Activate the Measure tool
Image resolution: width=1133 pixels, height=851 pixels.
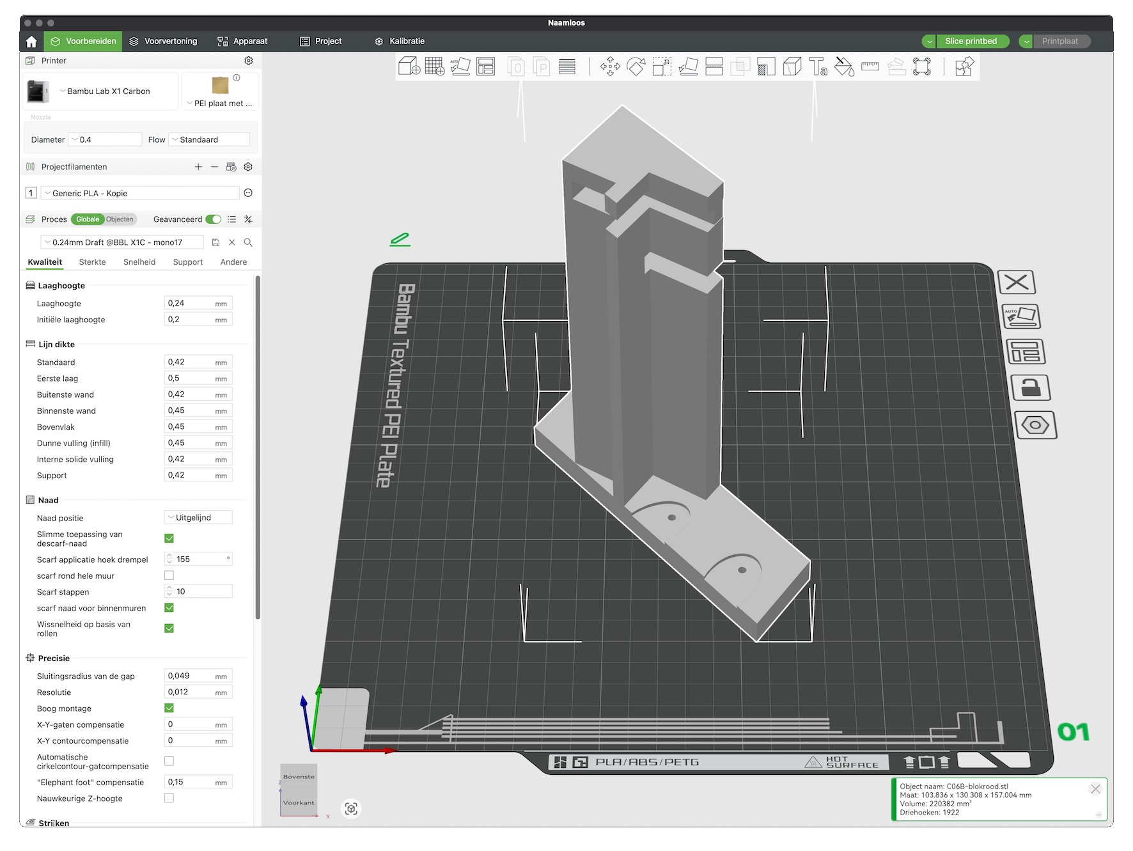[870, 66]
